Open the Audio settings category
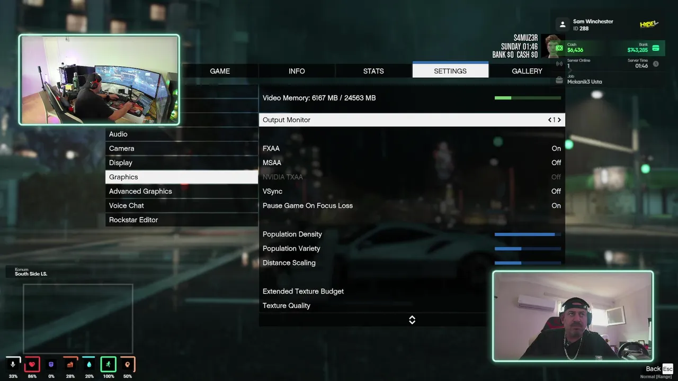The height and width of the screenshot is (381, 678). (182, 134)
